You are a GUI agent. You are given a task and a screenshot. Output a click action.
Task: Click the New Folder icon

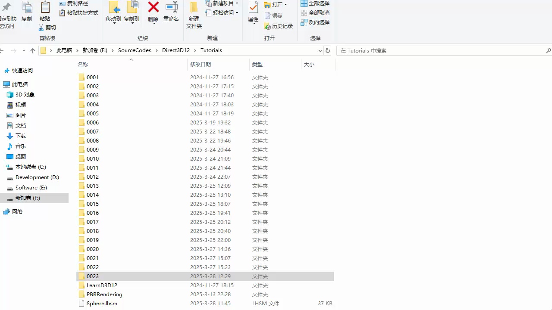194,8
